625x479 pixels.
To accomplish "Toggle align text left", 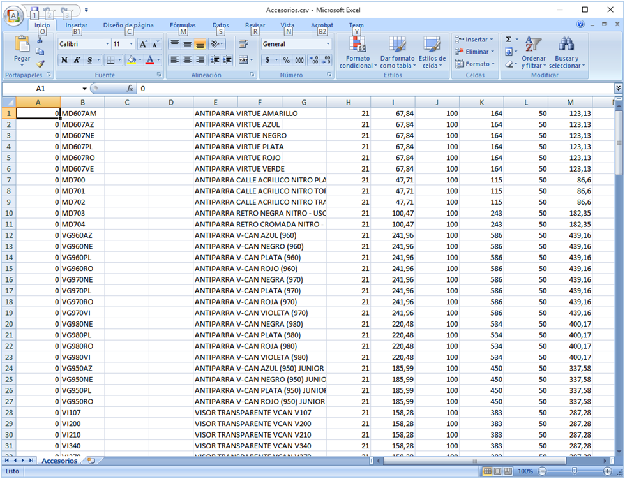I will [x=174, y=60].
